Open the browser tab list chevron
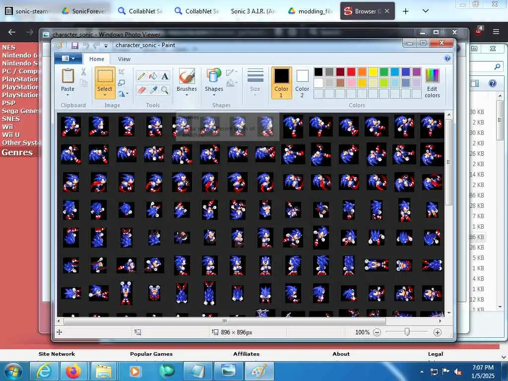This screenshot has height=381, width=508. coord(426,11)
